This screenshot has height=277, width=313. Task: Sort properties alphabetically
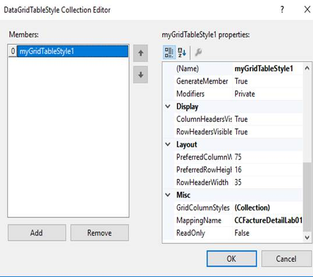coord(182,52)
